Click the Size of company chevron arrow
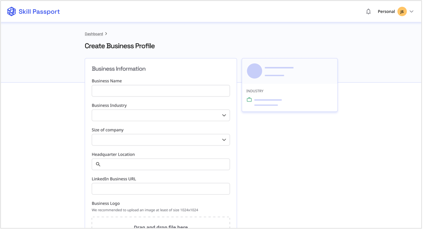The width and height of the screenshot is (423, 230). (224, 140)
